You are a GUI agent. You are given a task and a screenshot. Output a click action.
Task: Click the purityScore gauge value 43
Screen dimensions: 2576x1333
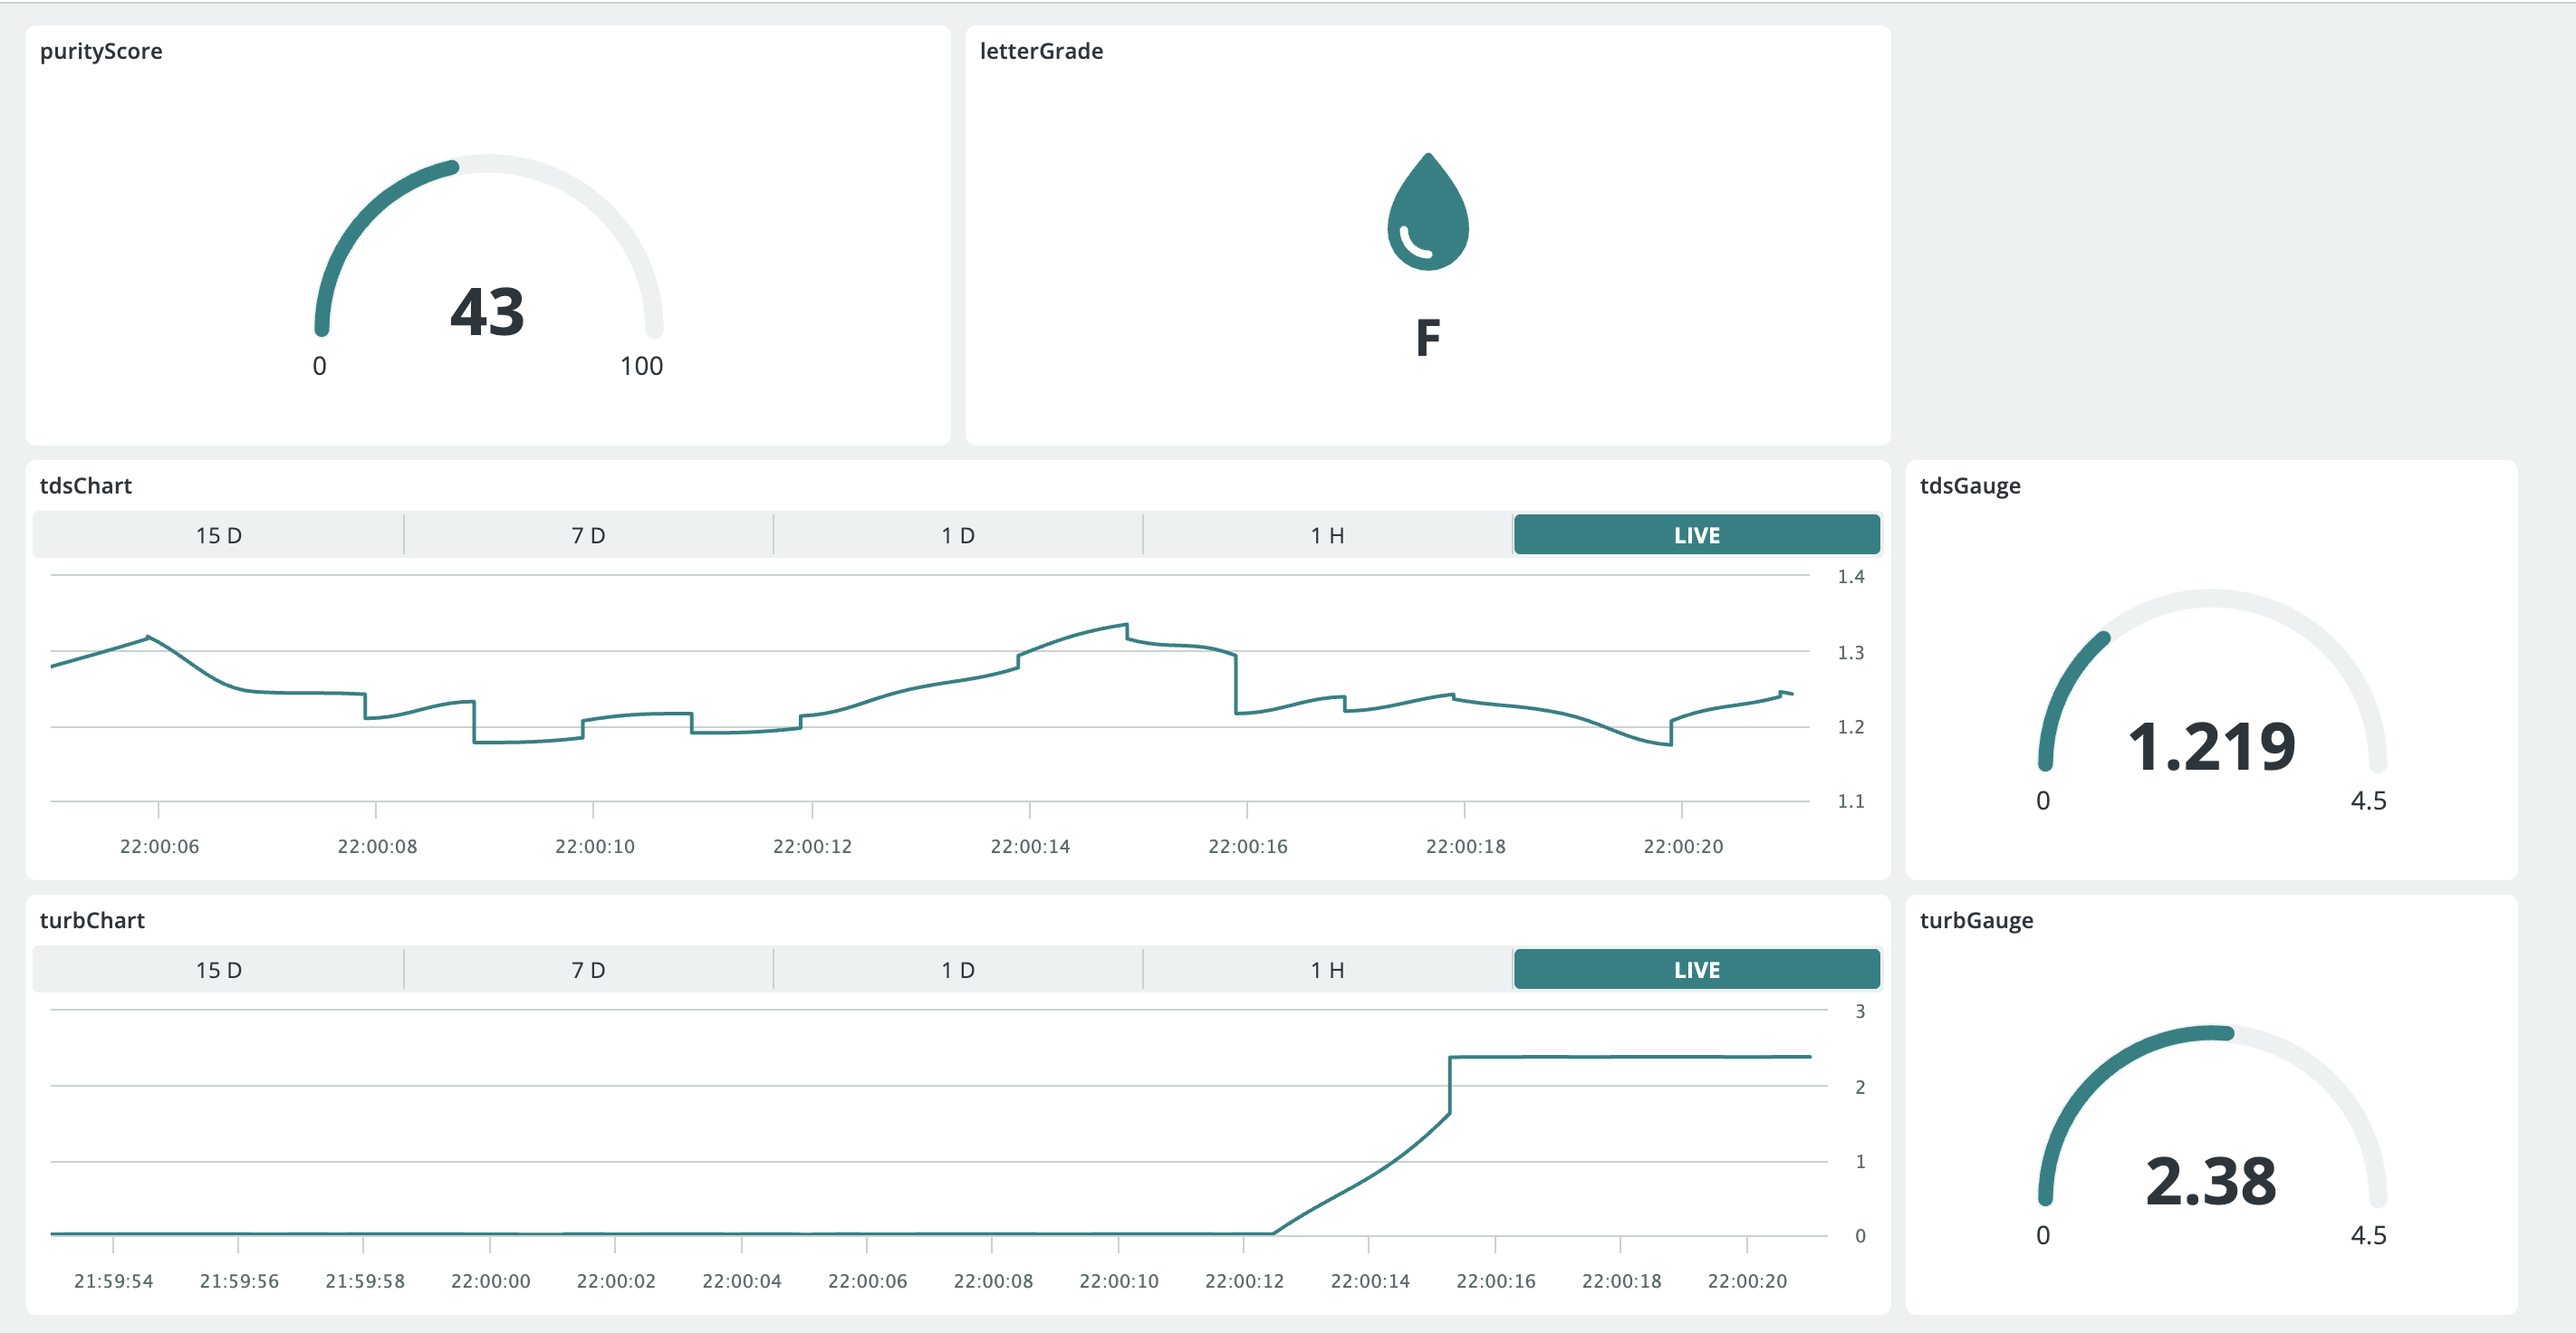[x=487, y=312]
